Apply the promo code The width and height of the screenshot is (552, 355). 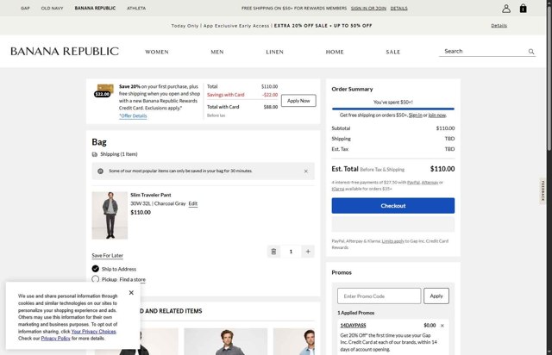[436, 296]
